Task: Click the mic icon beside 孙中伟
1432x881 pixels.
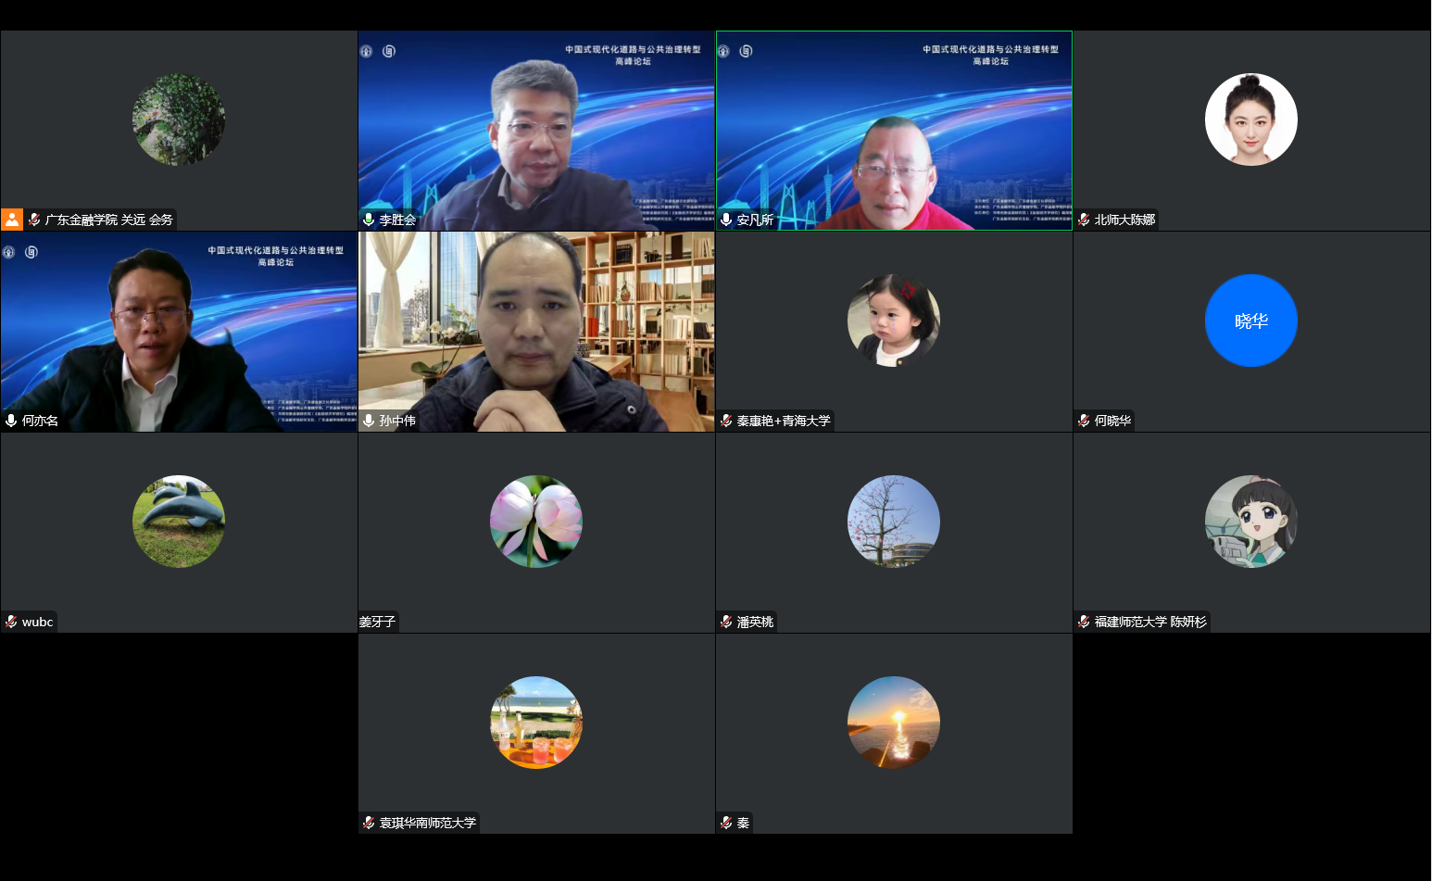Action: [x=369, y=421]
